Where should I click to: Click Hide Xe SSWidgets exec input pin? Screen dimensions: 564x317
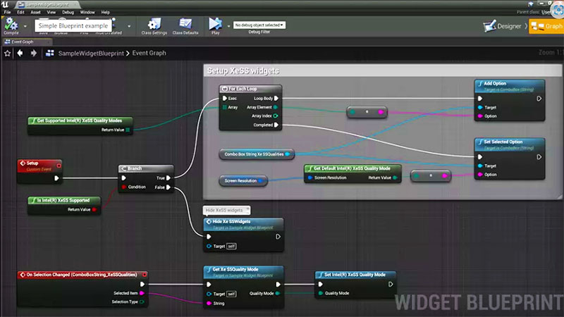pyautogui.click(x=209, y=237)
